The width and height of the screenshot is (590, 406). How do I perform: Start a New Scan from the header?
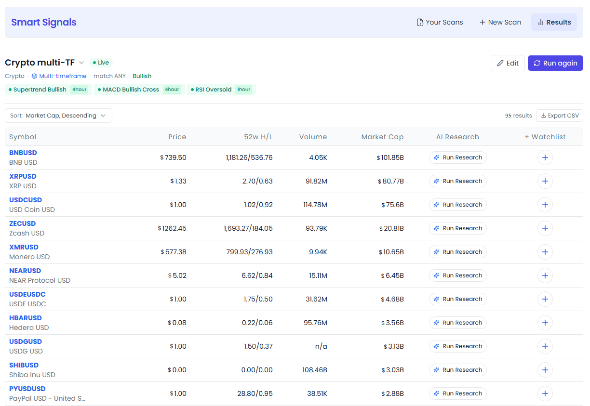(500, 22)
